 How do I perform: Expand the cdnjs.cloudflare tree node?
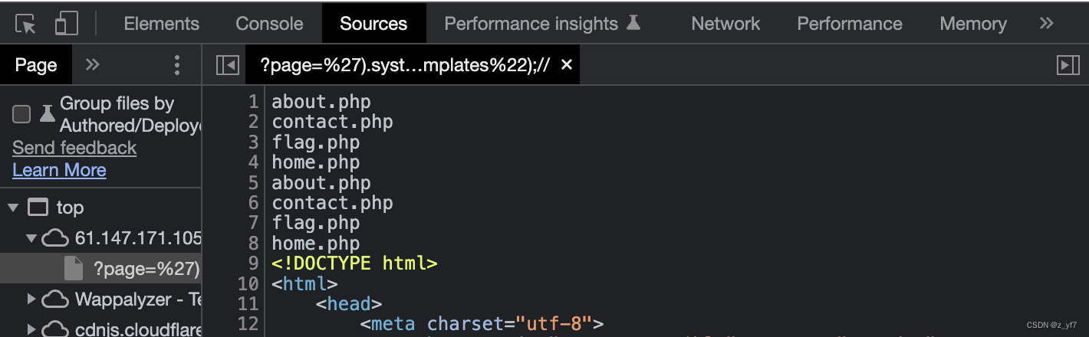31,329
